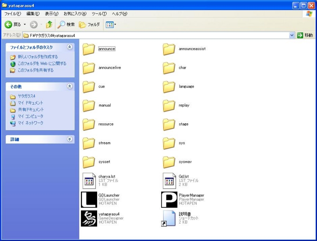This screenshot has width=317, height=241.
Task: Click the up-one-level folder icon
Action: coord(49,24)
